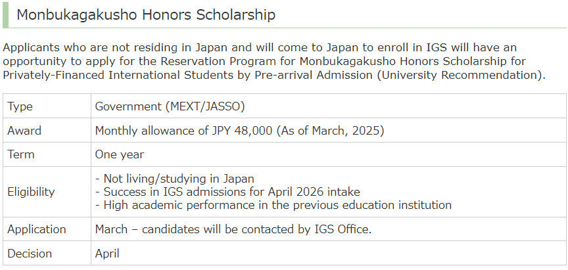Viewport: 568px width, 270px height.
Task: Click the intro paragraph about Reservation Program
Action: pos(274,61)
